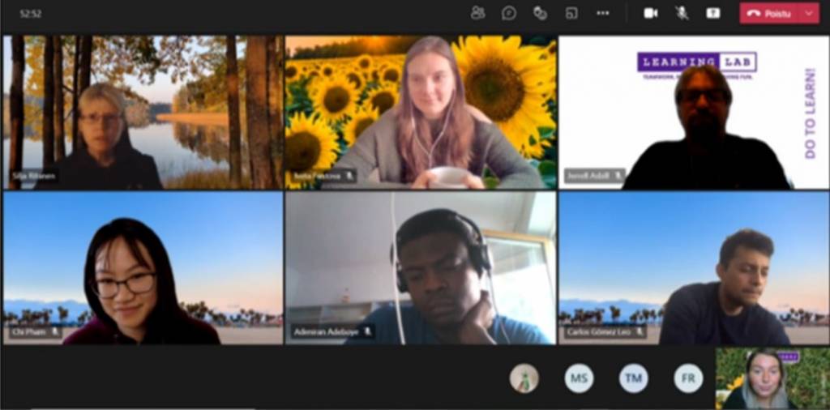Select the TM participant avatar
Image resolution: width=830 pixels, height=410 pixels.
tap(633, 378)
